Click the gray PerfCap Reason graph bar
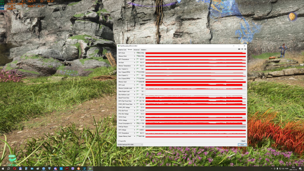This screenshot has width=304, height=171. [196, 127]
